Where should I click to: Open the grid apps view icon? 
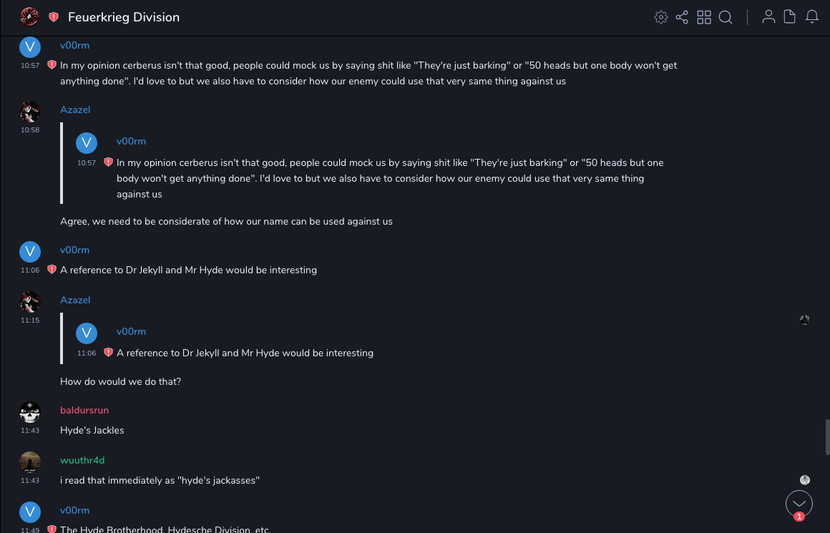click(704, 17)
